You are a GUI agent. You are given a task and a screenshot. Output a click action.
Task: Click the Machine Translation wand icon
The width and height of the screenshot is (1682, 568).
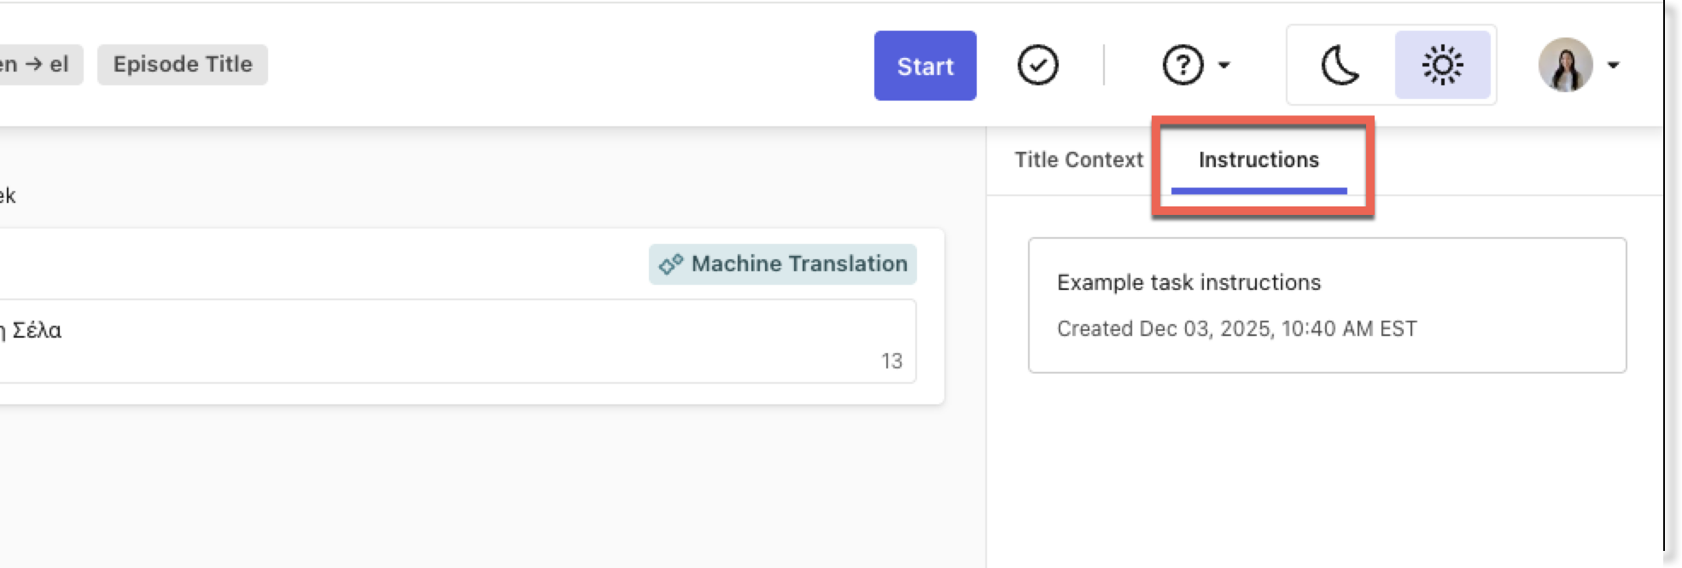[670, 264]
